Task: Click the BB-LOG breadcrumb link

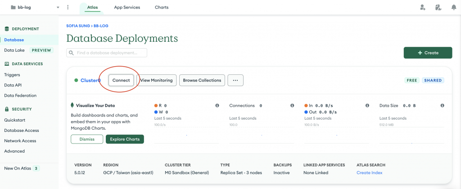Action: tap(101, 26)
